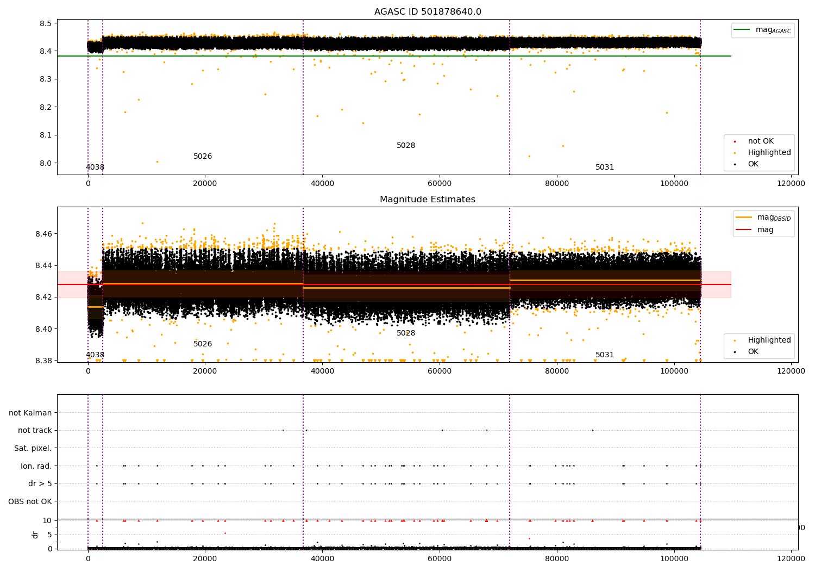Click the 5028 obsid label in the Magnitude Estimates plot

click(406, 333)
